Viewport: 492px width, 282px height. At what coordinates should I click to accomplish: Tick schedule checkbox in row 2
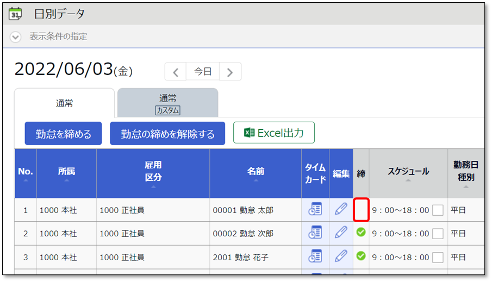[x=438, y=234]
